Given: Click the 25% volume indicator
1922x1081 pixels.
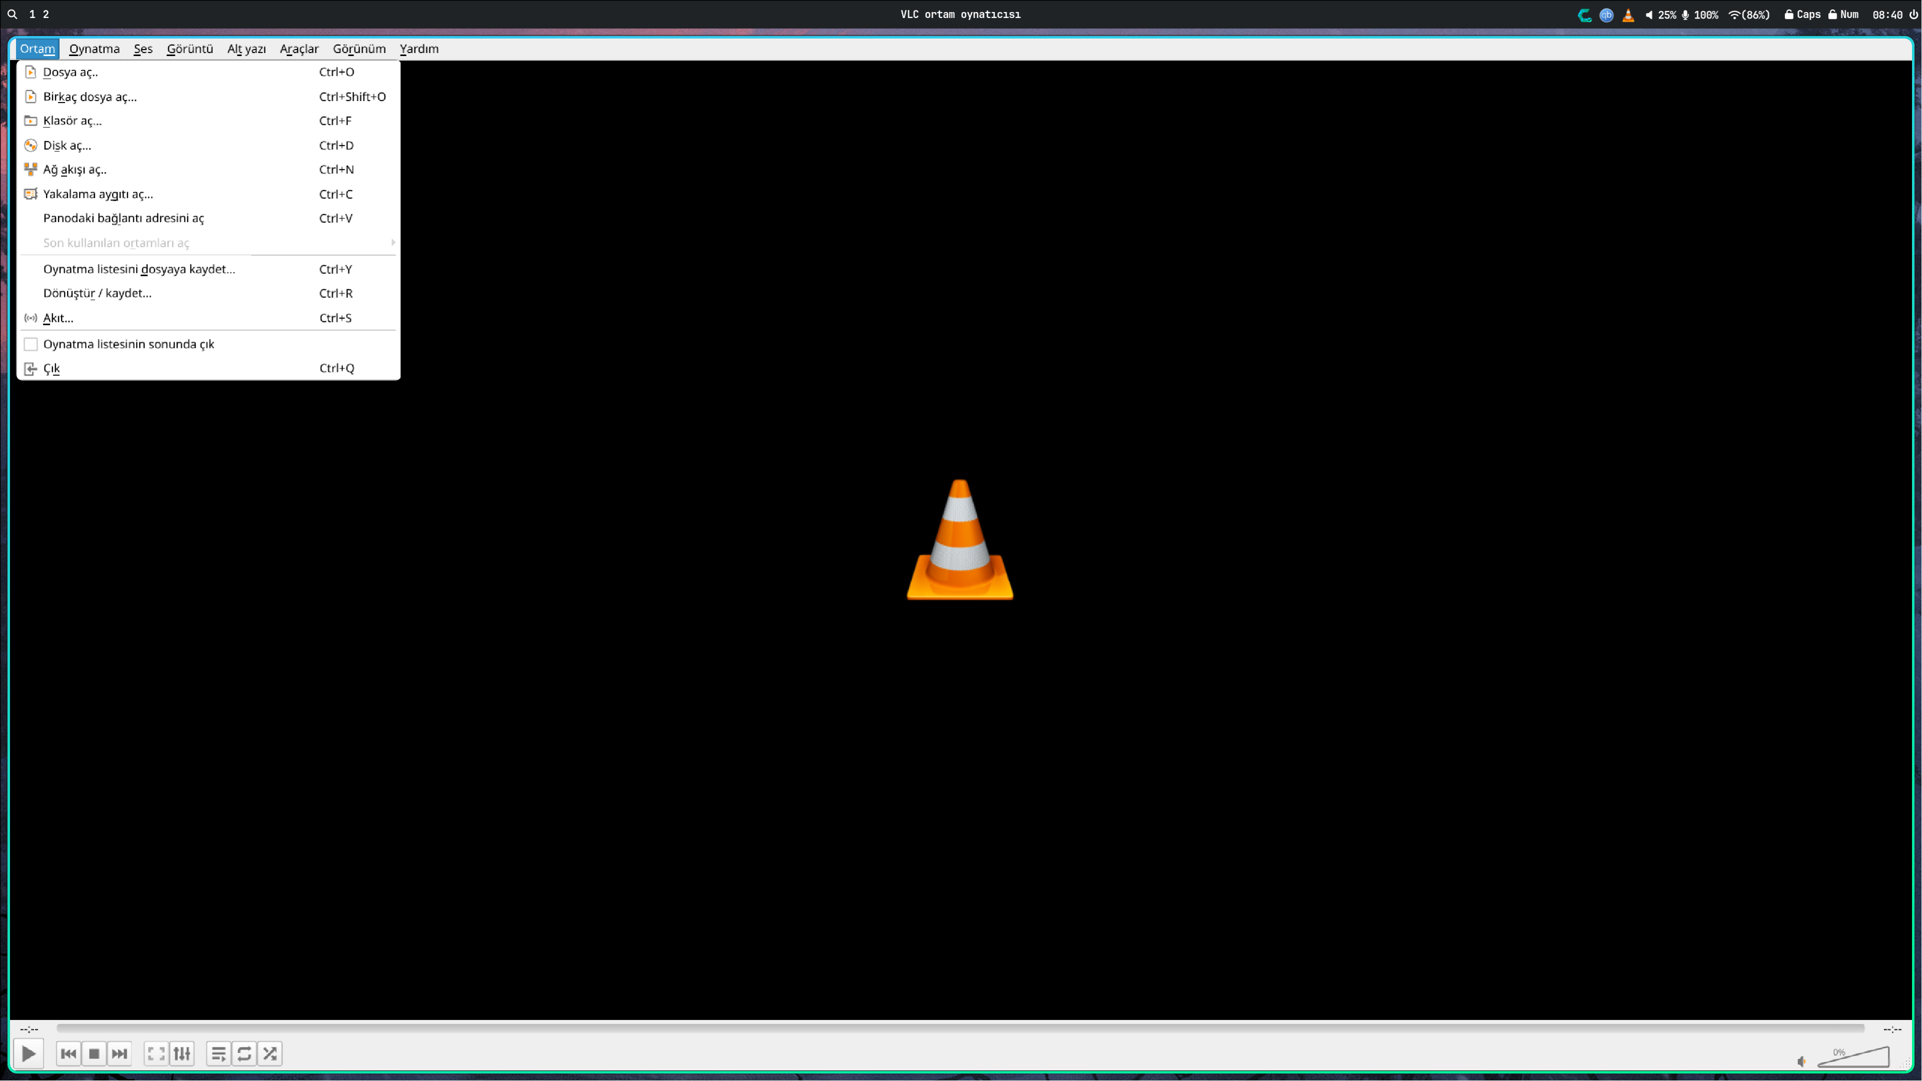Looking at the screenshot, I should click(x=1660, y=15).
